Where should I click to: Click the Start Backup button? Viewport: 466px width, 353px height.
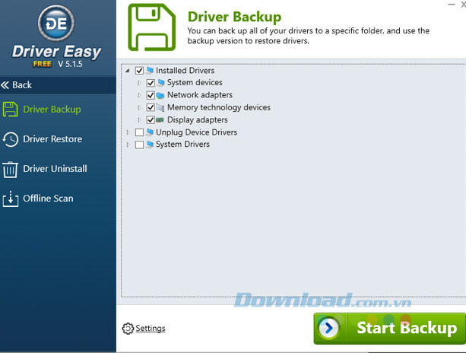[390, 329]
